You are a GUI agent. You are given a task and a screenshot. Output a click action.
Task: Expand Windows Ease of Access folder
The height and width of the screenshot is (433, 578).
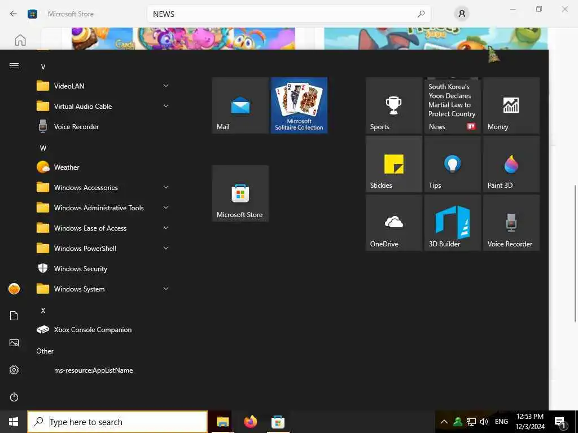point(103,228)
